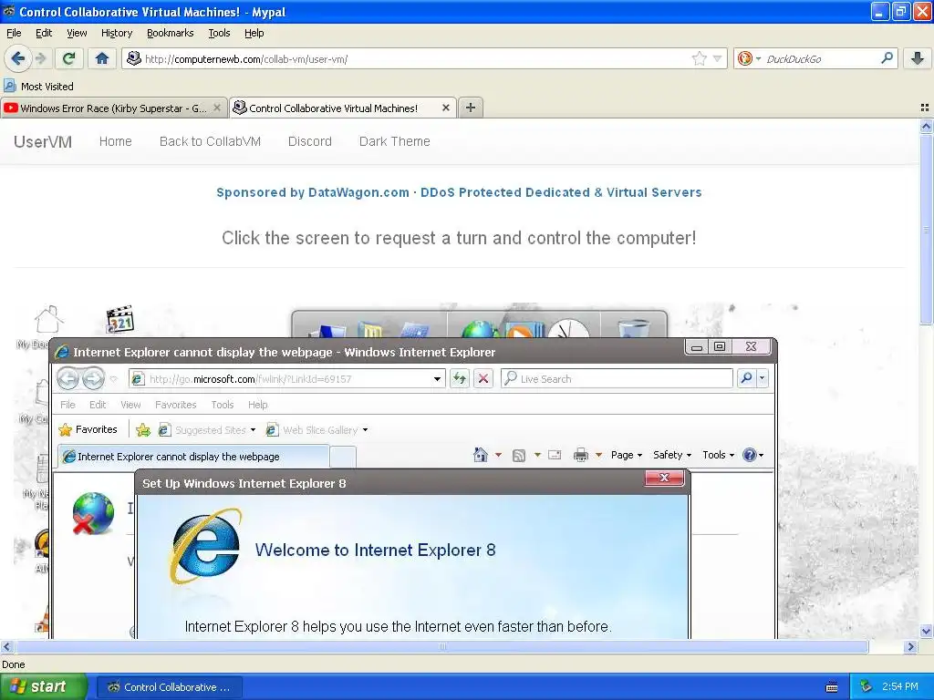This screenshot has height=700, width=934.
Task: Click the UserVM brand link
Action: point(43,141)
